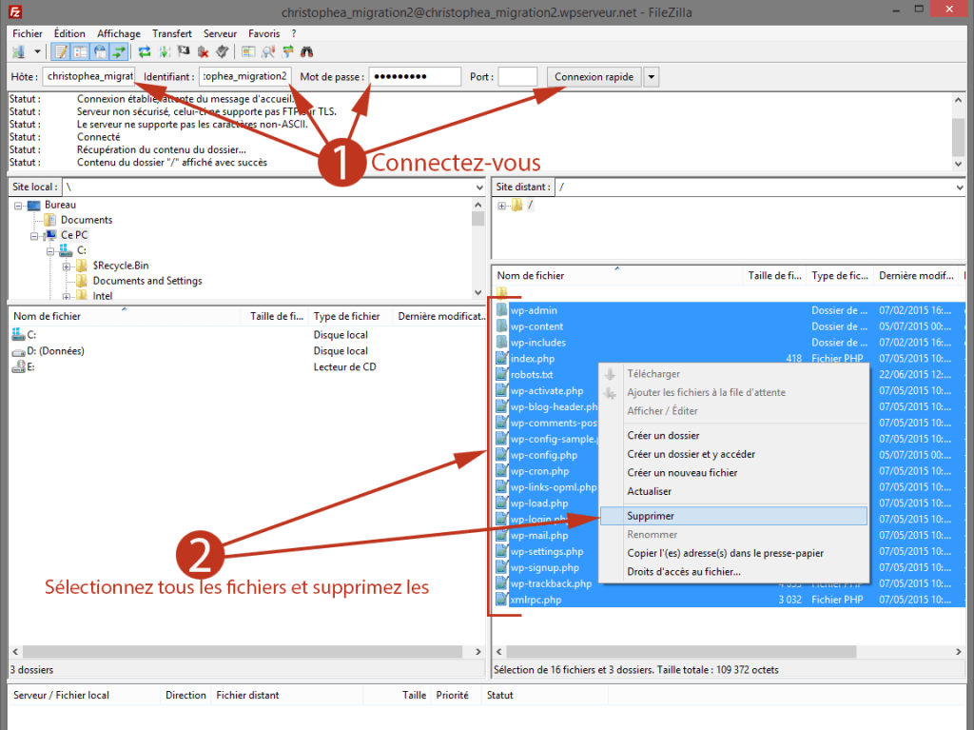
Task: Click the wp-admin folder icon
Action: (x=502, y=310)
